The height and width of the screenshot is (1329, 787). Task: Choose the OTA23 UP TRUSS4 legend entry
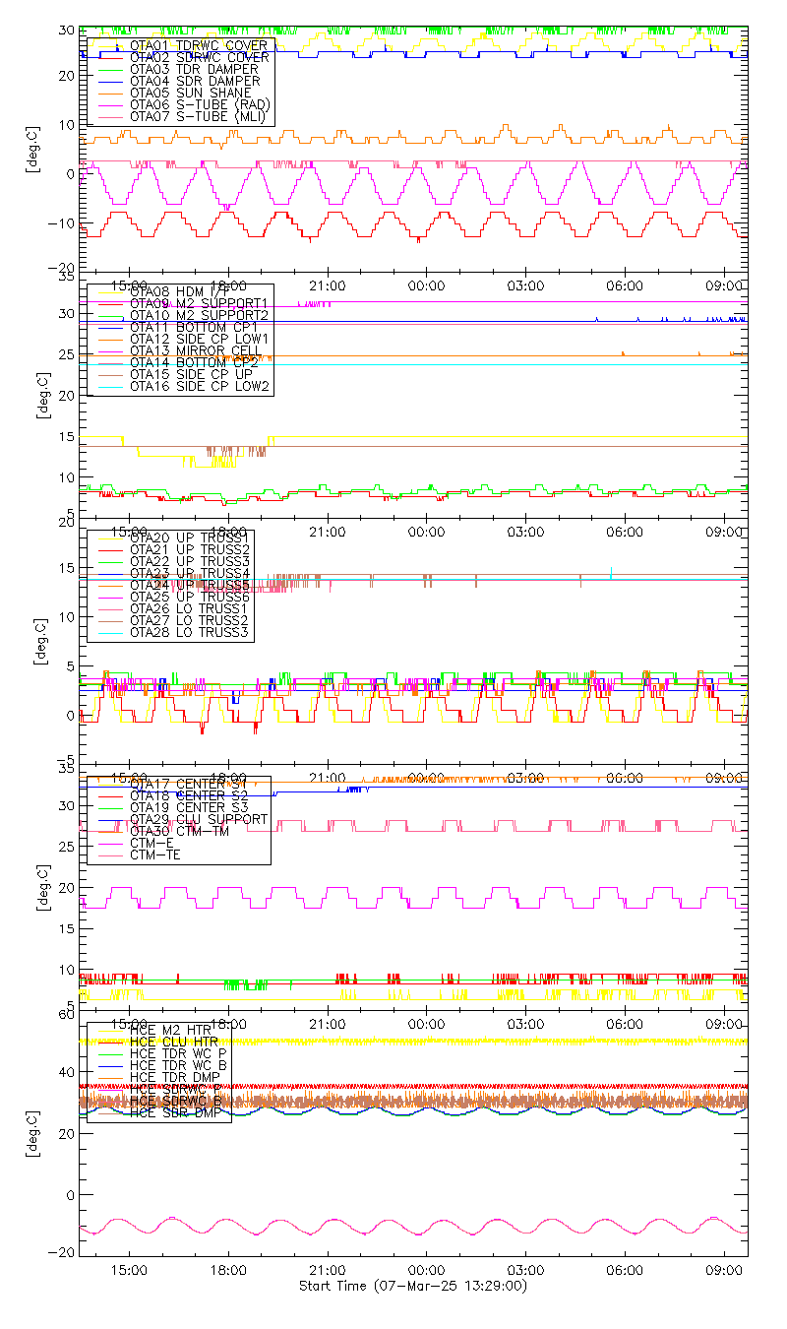[190, 573]
